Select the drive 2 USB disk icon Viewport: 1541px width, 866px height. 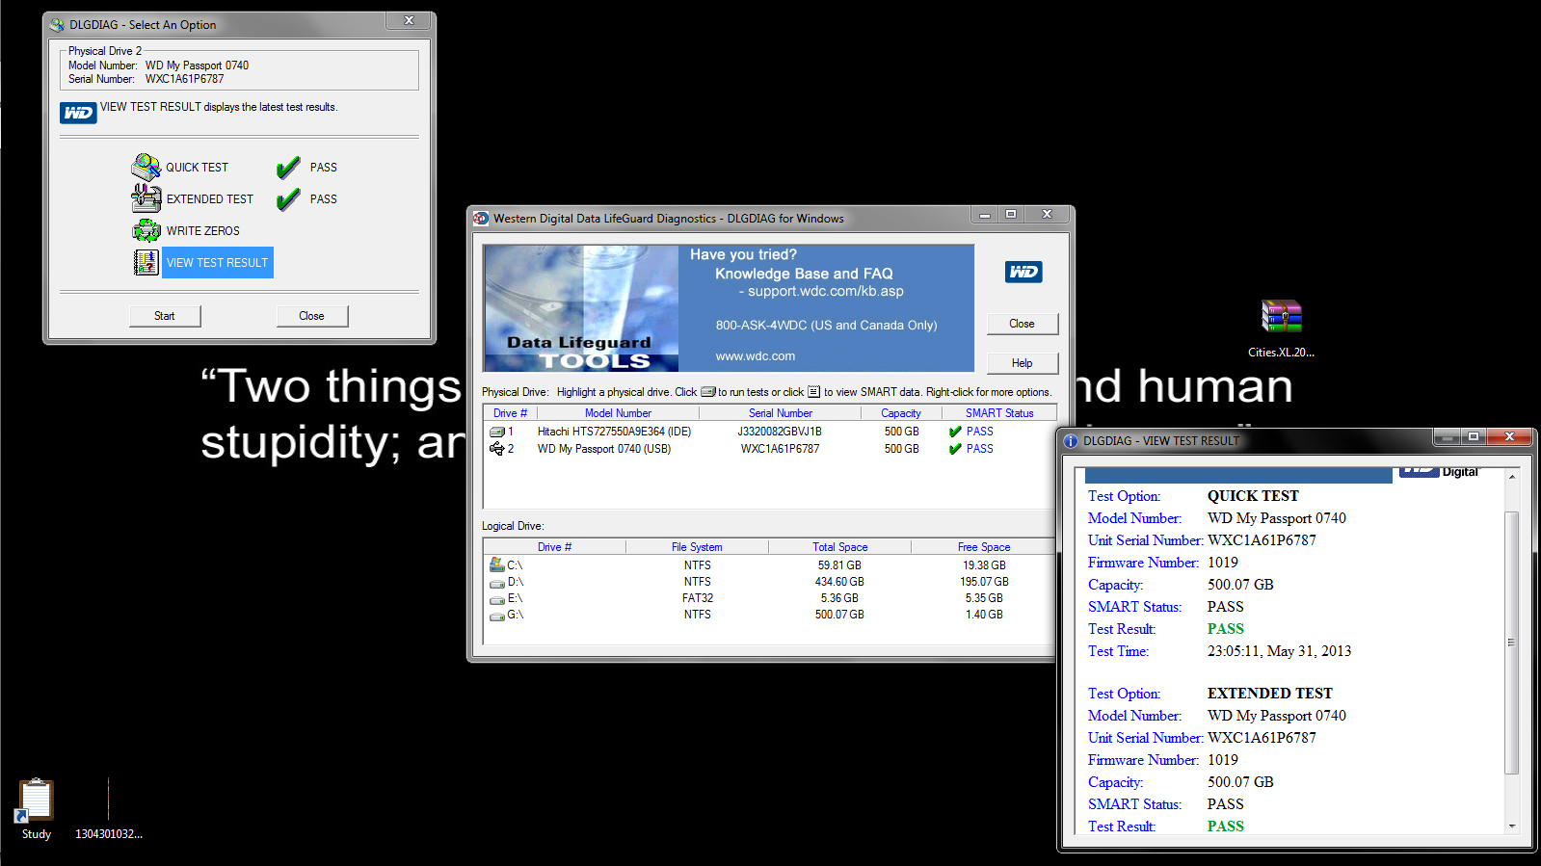(x=497, y=449)
